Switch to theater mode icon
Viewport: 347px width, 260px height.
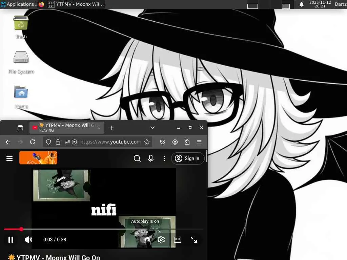[178, 240]
